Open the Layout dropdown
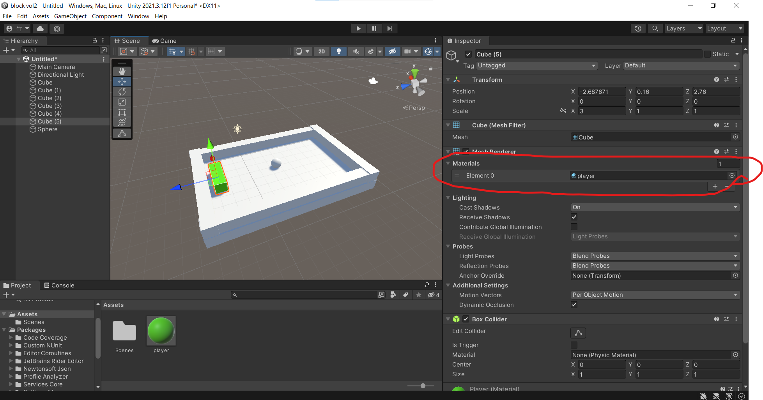This screenshot has height=400, width=763. [x=725, y=28]
